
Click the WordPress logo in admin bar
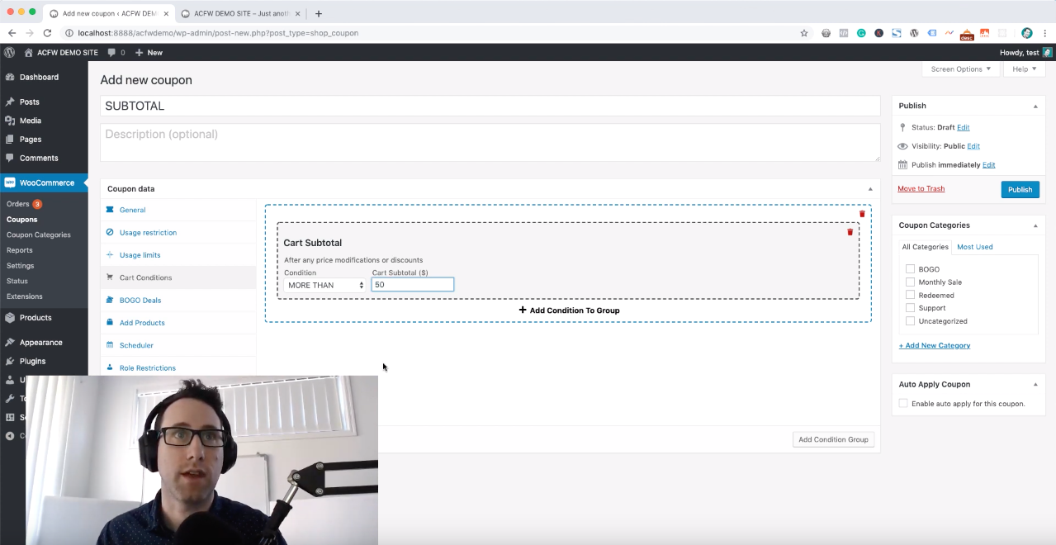[x=10, y=52]
